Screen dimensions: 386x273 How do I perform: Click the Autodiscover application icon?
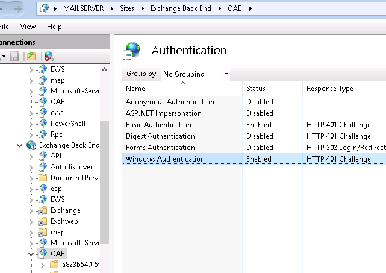point(42,167)
